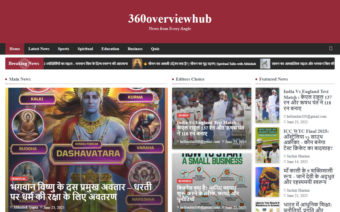Open the भारत में आधुनिक शिक्षा headline
This screenshot has width=340, height=212.
[x=307, y=207]
